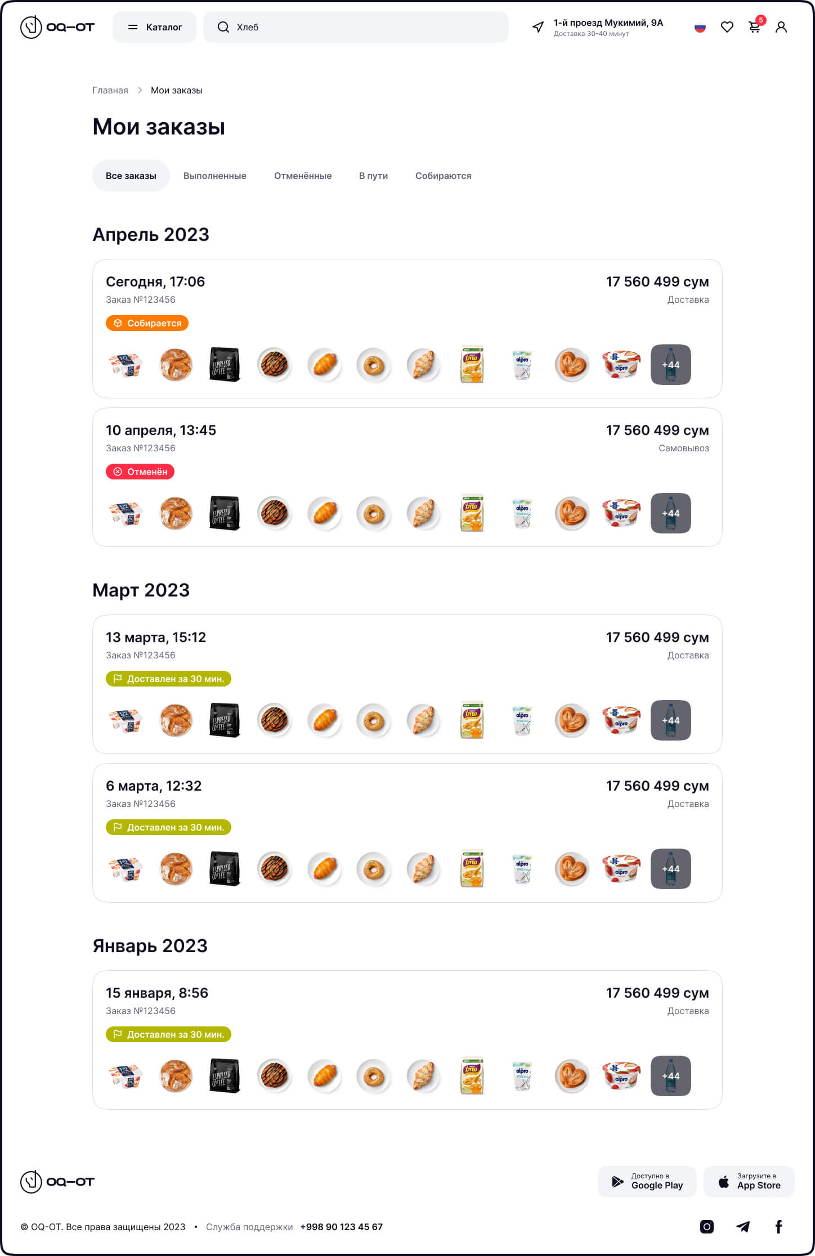Click the App Store download button
This screenshot has width=815, height=1256.
(x=749, y=1182)
